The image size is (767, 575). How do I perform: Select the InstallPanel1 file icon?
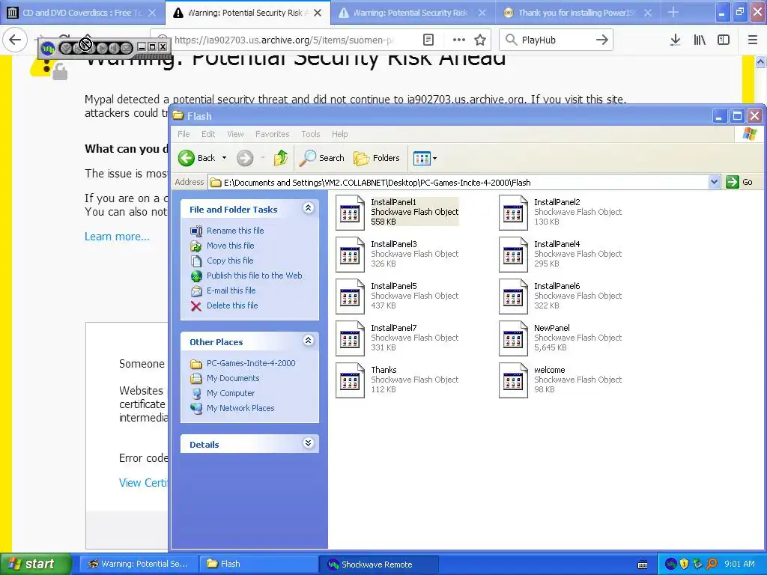(x=351, y=213)
